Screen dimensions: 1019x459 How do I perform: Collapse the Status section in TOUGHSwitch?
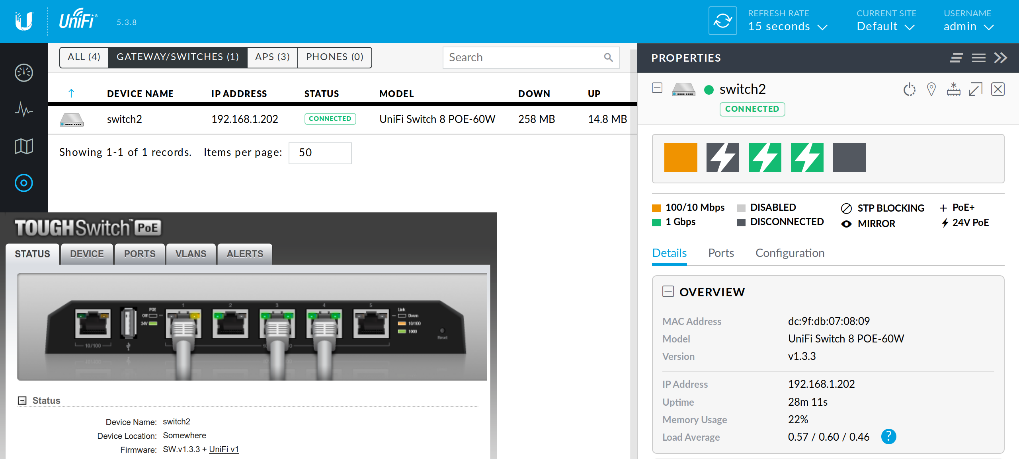22,401
